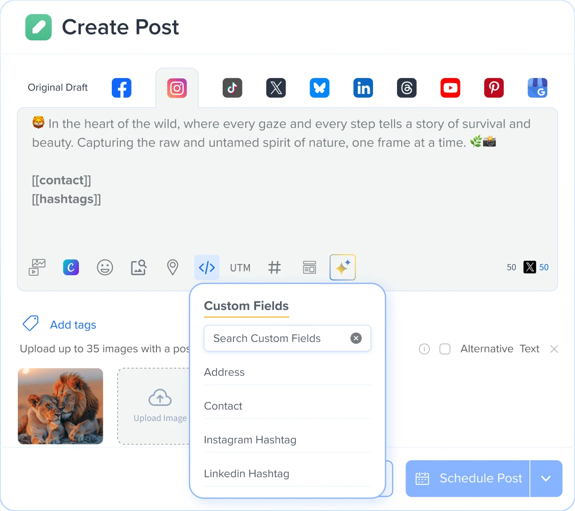
Task: Select the lion image thumbnail
Action: point(61,406)
